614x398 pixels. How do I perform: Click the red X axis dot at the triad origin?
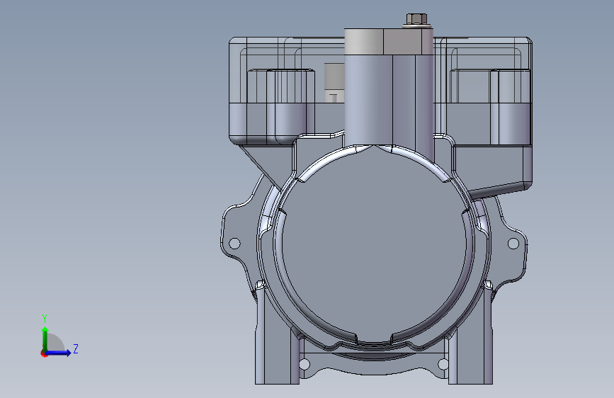(x=44, y=353)
